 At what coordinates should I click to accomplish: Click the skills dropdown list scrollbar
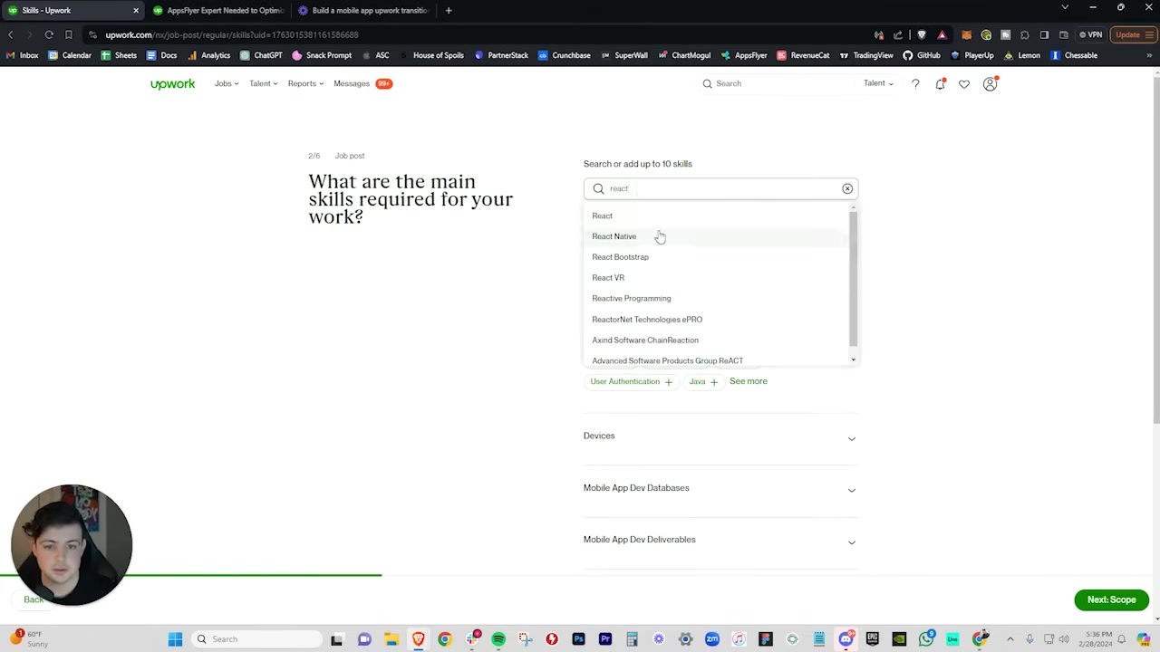tap(853, 281)
